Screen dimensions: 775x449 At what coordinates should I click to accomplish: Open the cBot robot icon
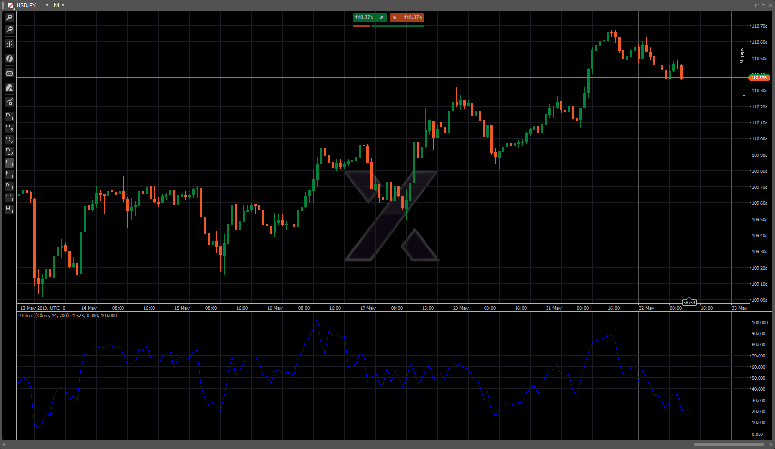[x=9, y=73]
